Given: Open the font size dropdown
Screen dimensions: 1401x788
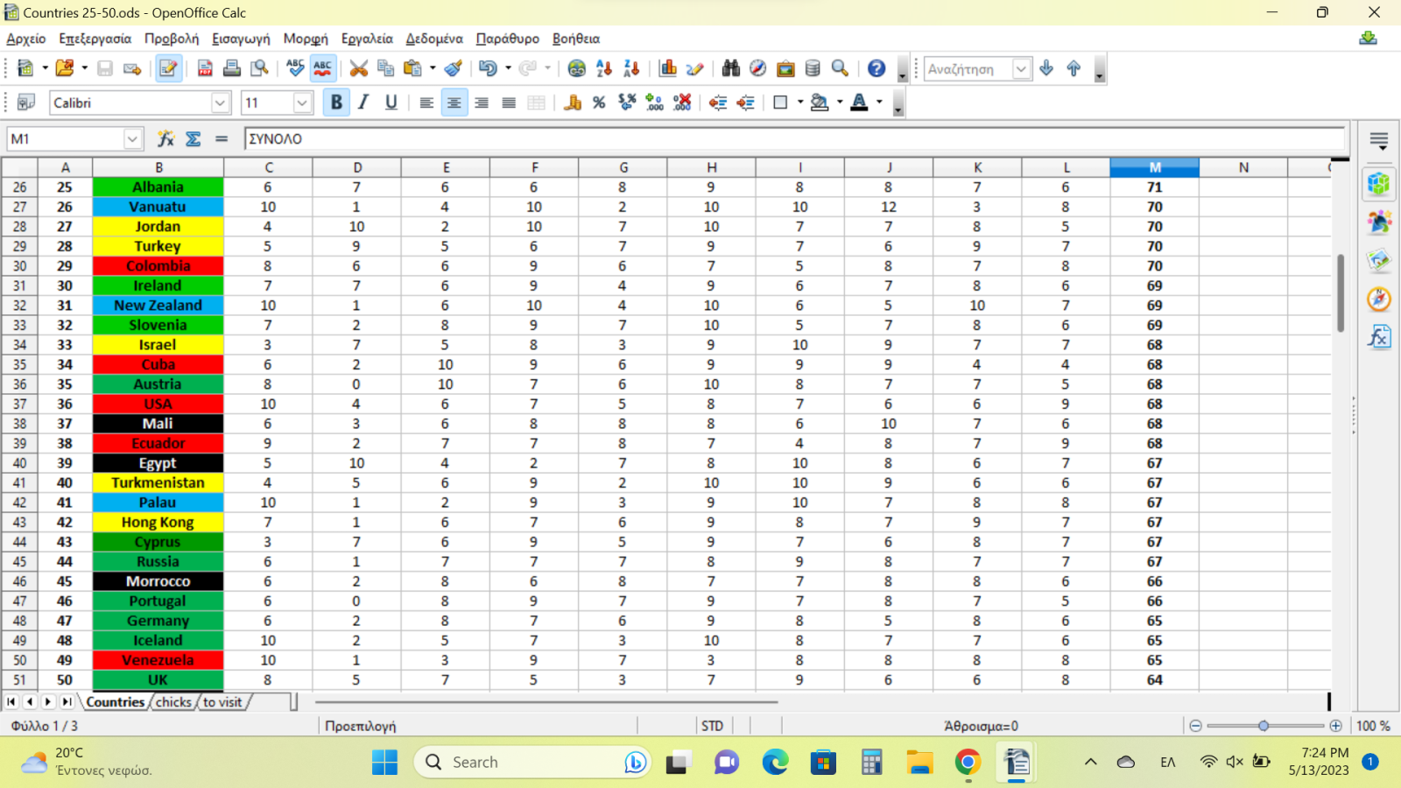Looking at the screenshot, I should [x=302, y=102].
